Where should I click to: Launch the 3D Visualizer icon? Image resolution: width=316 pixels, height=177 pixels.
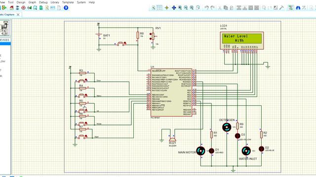click(x=30, y=8)
